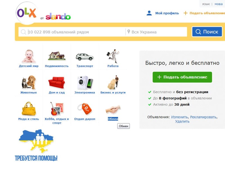Screen dimensions: 225x169
Task: Open the Требуется помощь Ukraine map banner
Action: (x=36, y=145)
